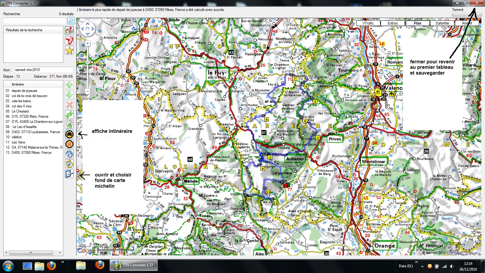Open map background chooser globe icon

click(69, 154)
